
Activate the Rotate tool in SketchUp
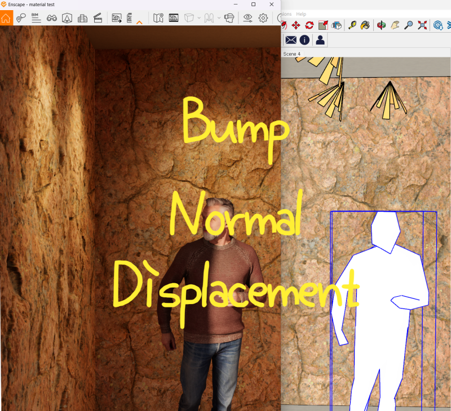tap(309, 25)
